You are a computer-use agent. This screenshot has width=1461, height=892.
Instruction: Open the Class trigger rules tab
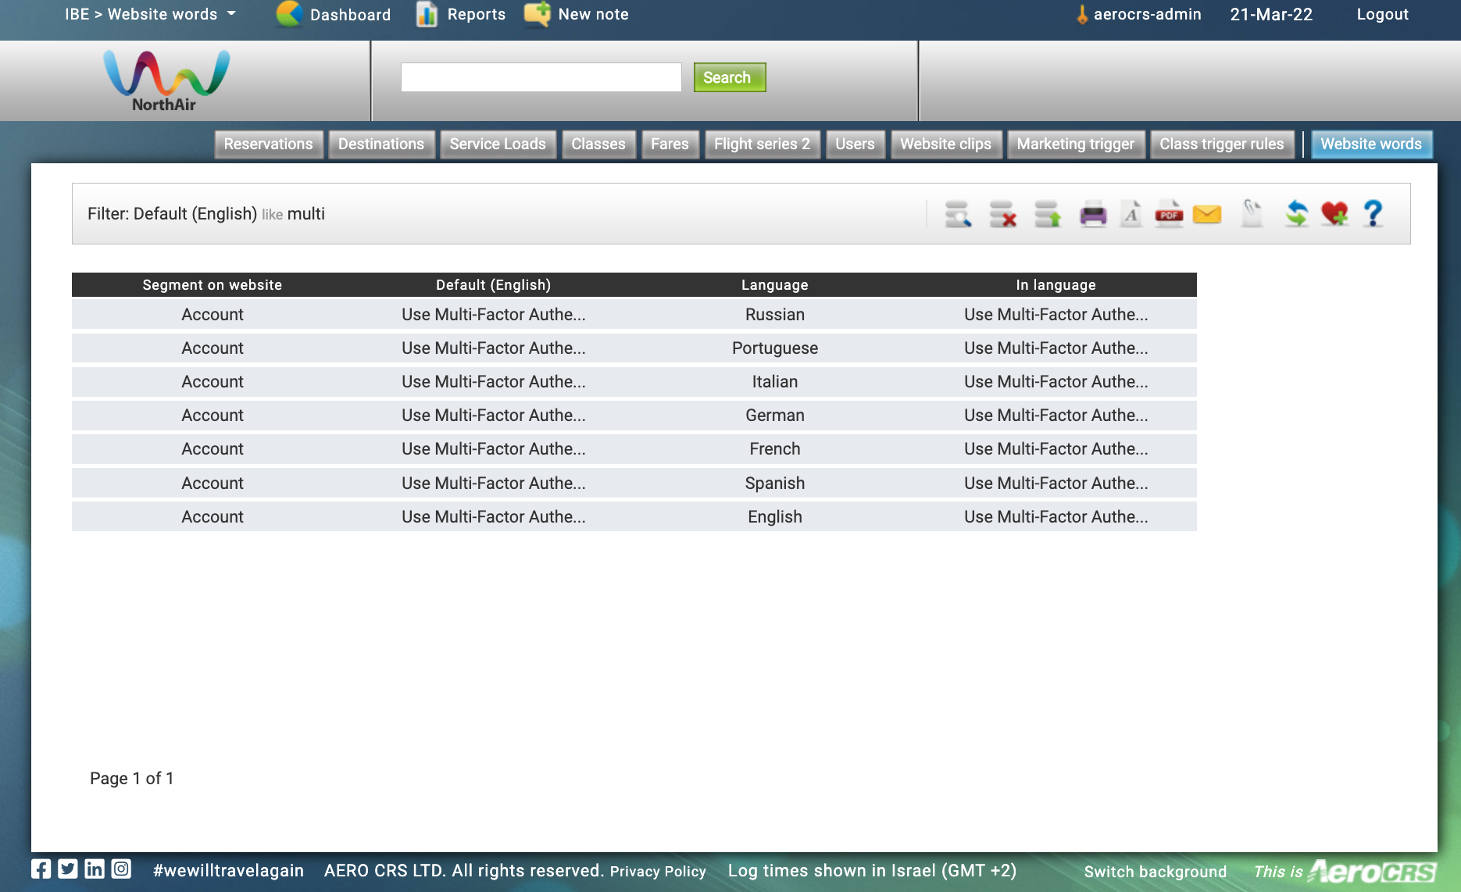tap(1221, 144)
